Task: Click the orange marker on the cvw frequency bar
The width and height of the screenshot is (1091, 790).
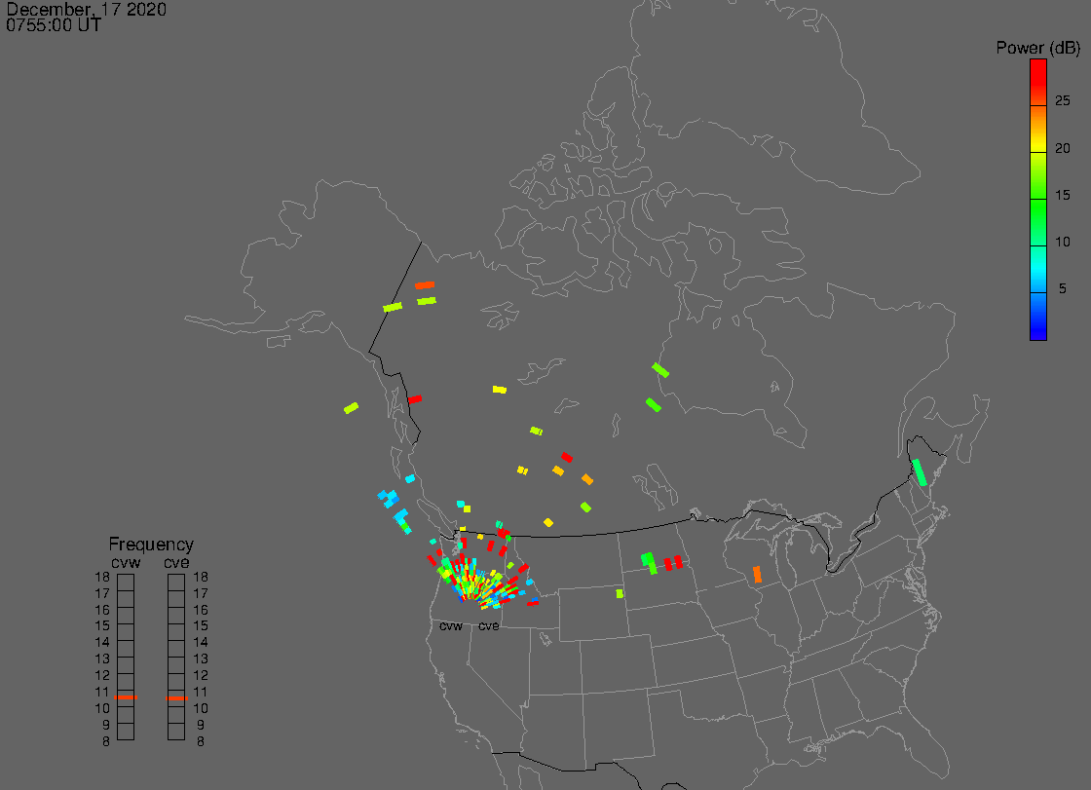Action: tap(126, 697)
